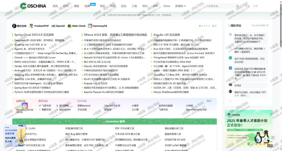Viewport: 282px width, 151px height.
Task: Open VirtualBox 7.2 Beta 发布 article
Action: point(180,75)
